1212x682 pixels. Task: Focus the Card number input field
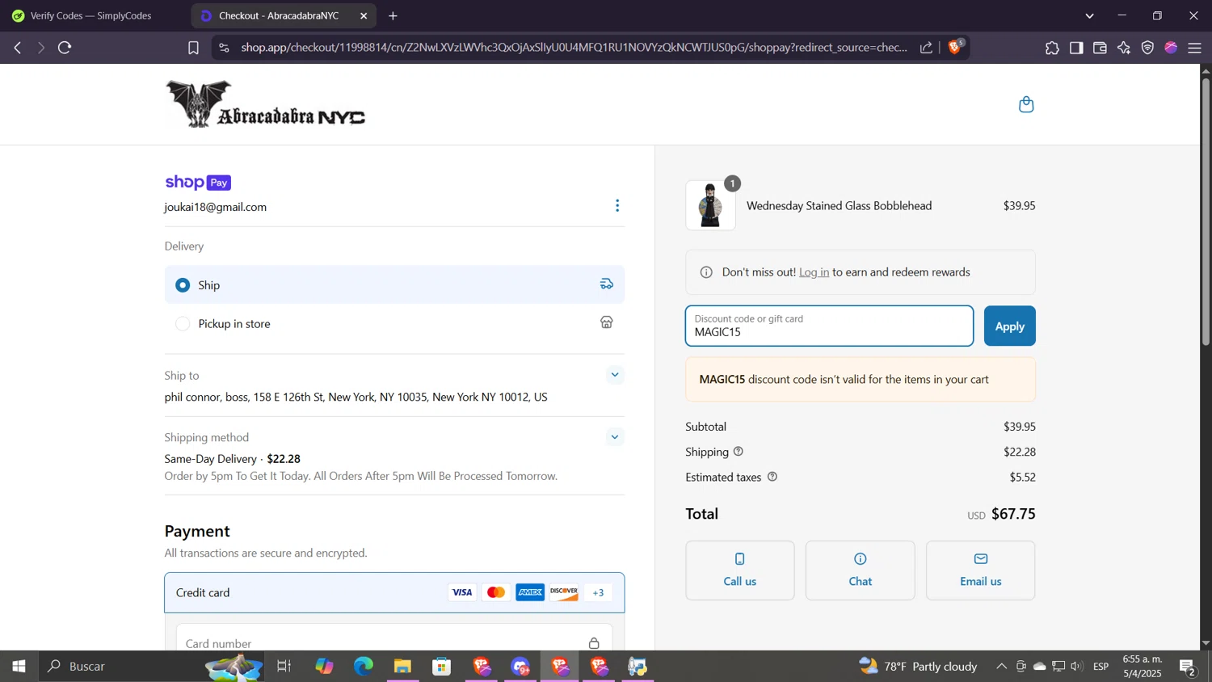[394, 643]
